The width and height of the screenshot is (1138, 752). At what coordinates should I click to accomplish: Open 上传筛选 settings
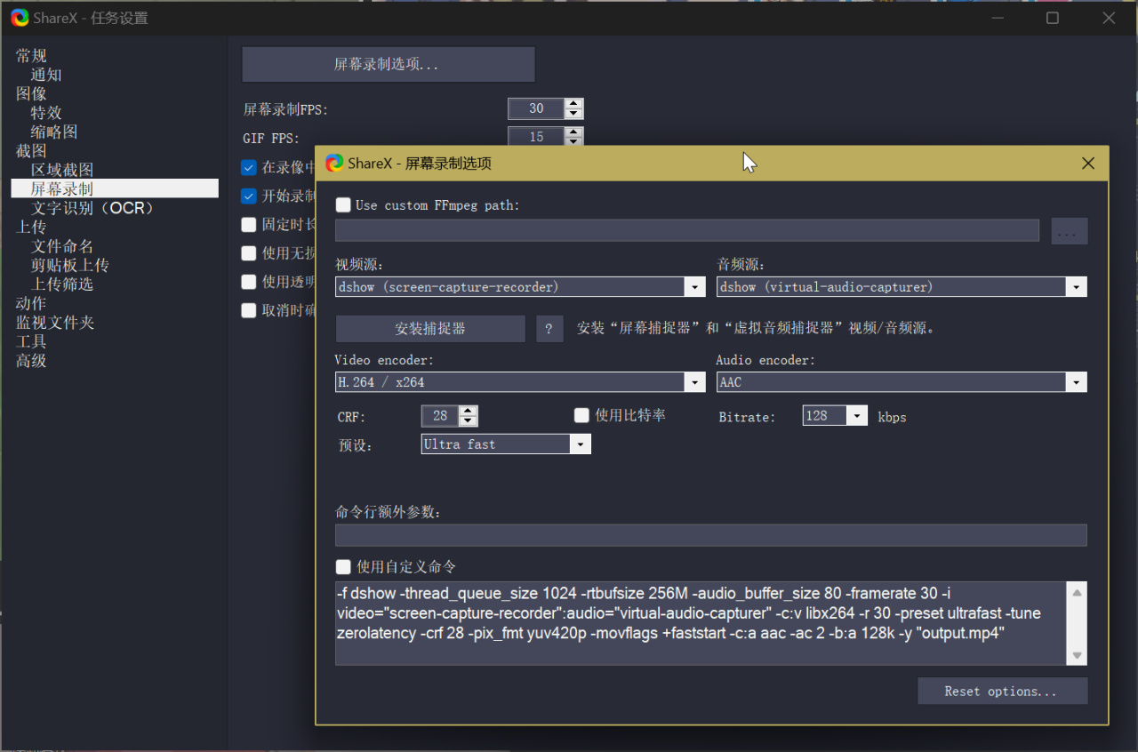pyautogui.click(x=62, y=284)
